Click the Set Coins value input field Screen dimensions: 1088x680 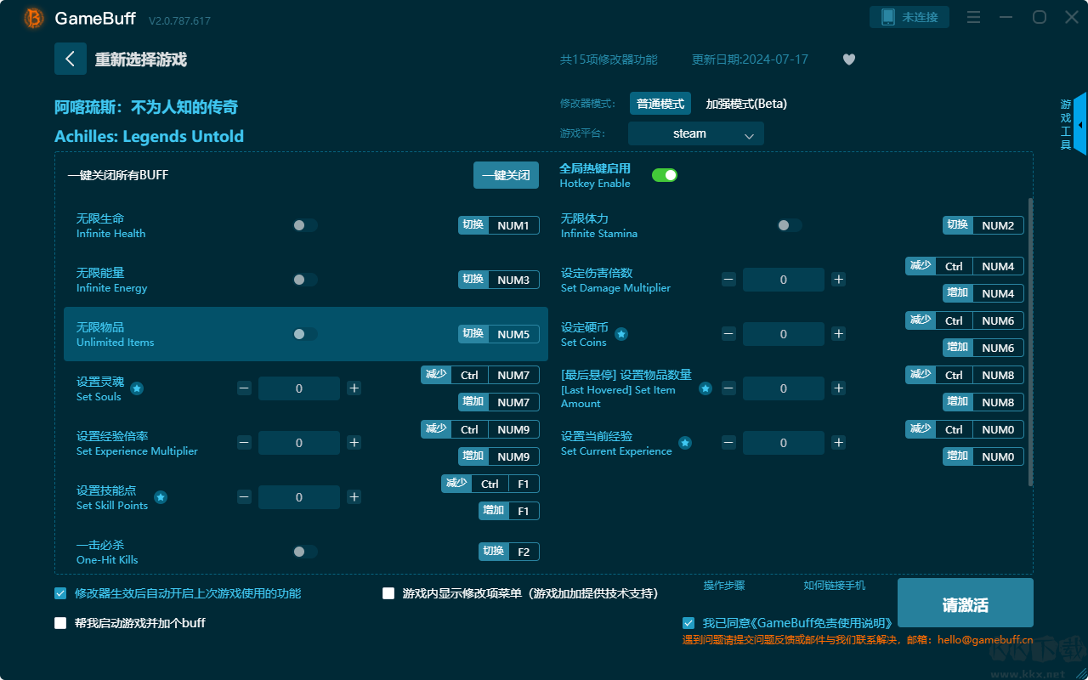(x=784, y=334)
